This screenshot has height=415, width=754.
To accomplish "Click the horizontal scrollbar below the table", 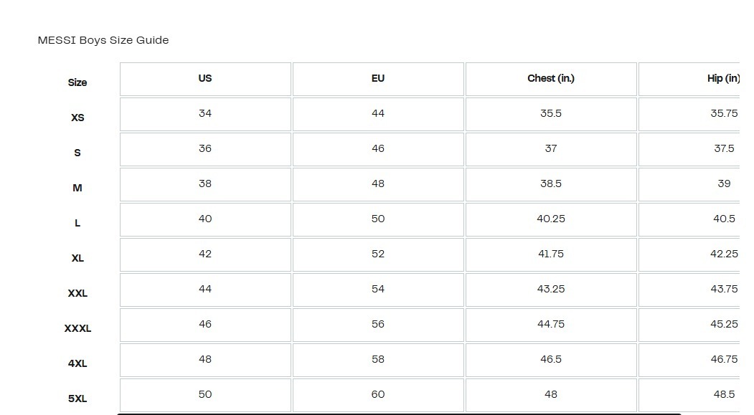I will tap(399, 413).
